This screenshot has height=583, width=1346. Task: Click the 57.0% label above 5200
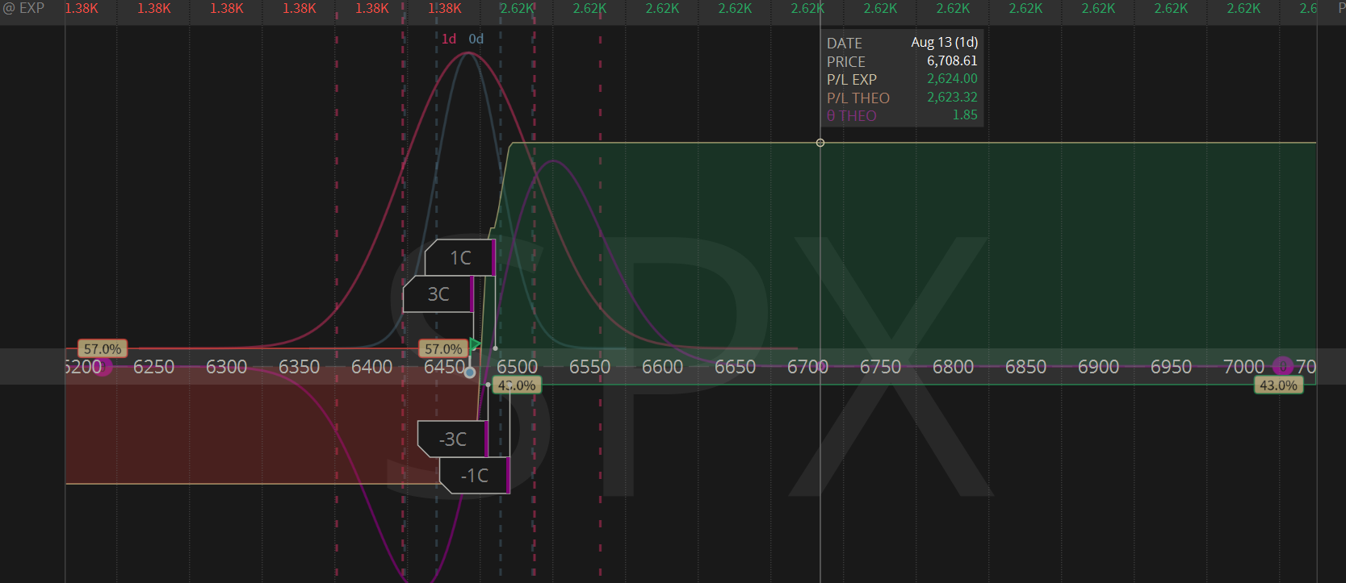point(103,349)
